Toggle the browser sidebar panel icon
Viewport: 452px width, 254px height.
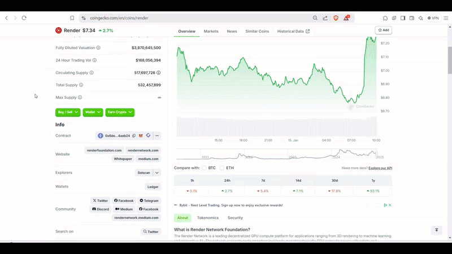click(403, 18)
